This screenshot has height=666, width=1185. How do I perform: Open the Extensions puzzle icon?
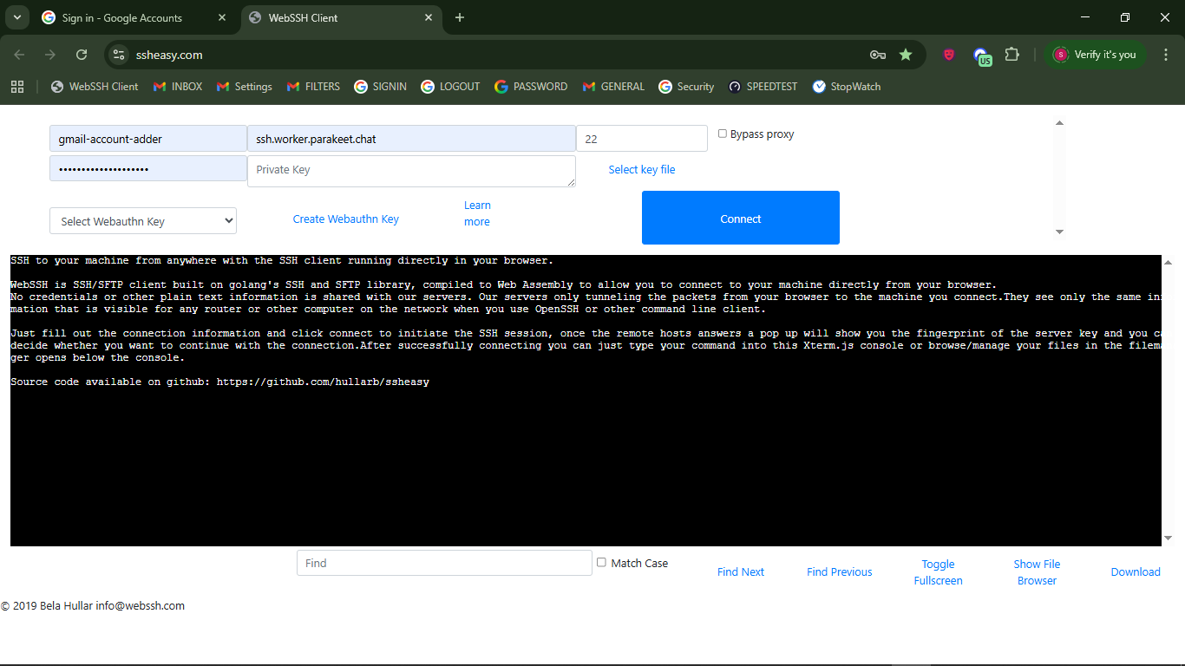(x=1012, y=55)
